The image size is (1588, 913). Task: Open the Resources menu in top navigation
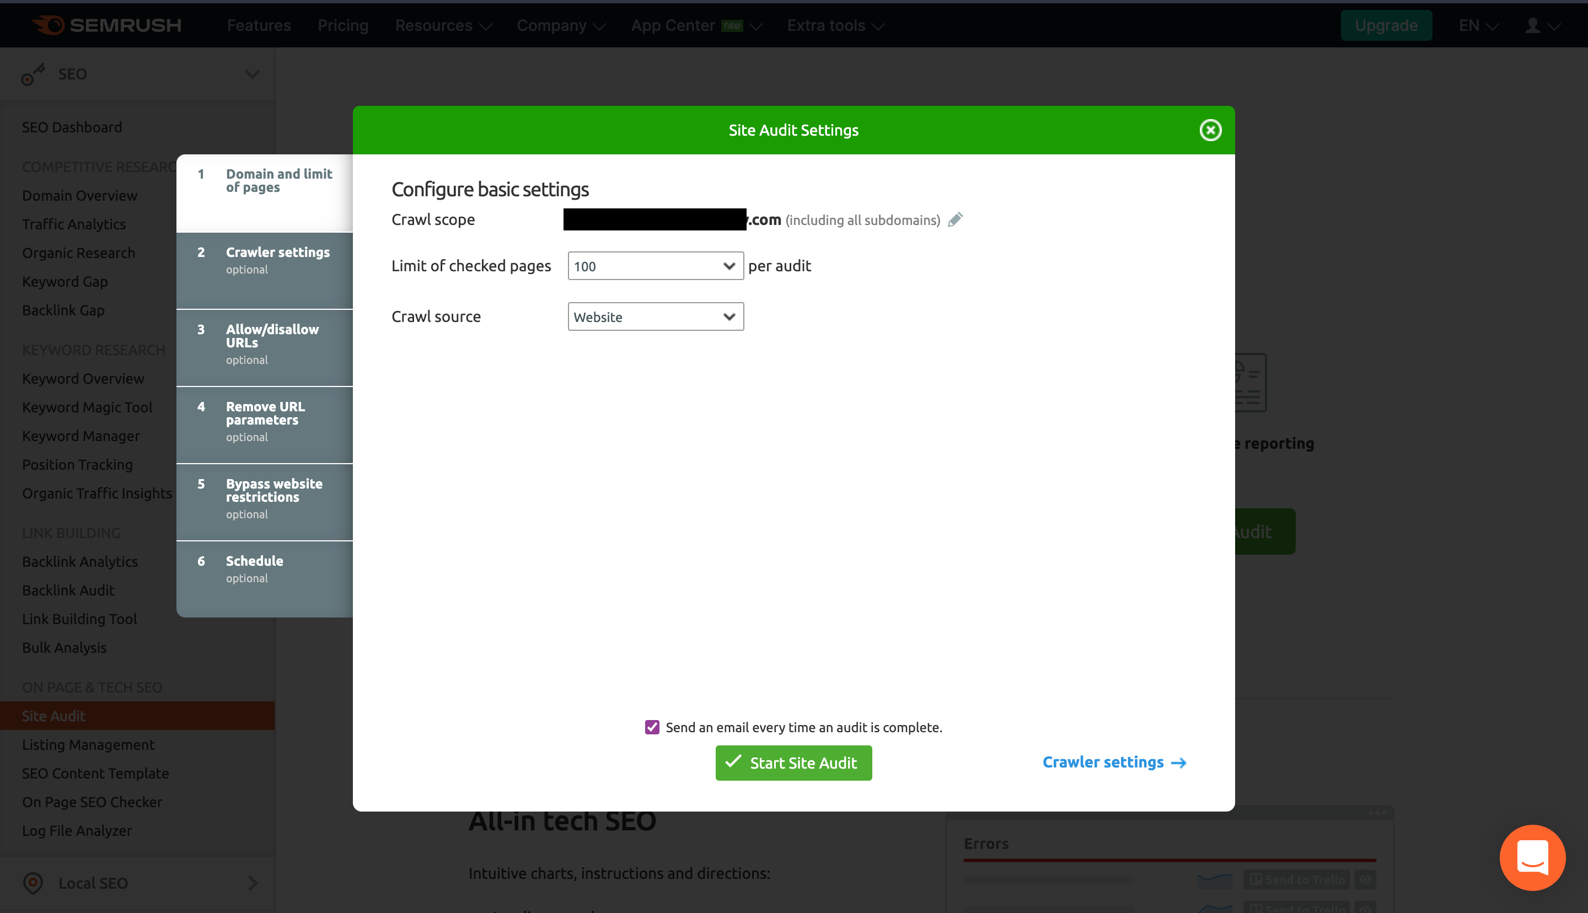click(x=443, y=26)
